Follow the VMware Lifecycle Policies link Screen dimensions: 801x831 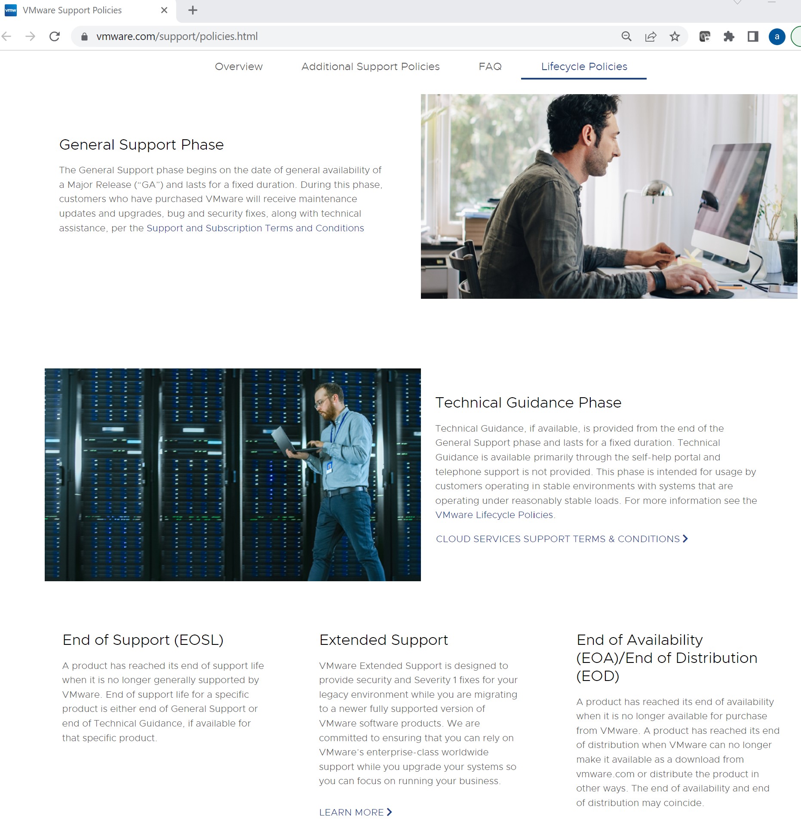[494, 515]
